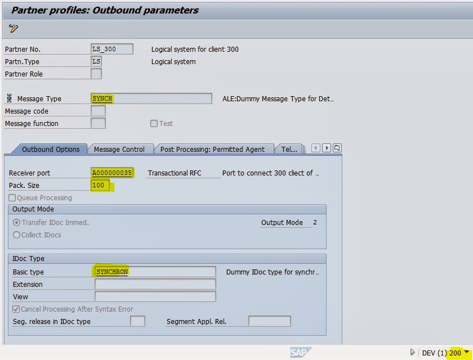Click the Output Mode group header
Image resolution: width=473 pixels, height=360 pixels.
coord(167,209)
